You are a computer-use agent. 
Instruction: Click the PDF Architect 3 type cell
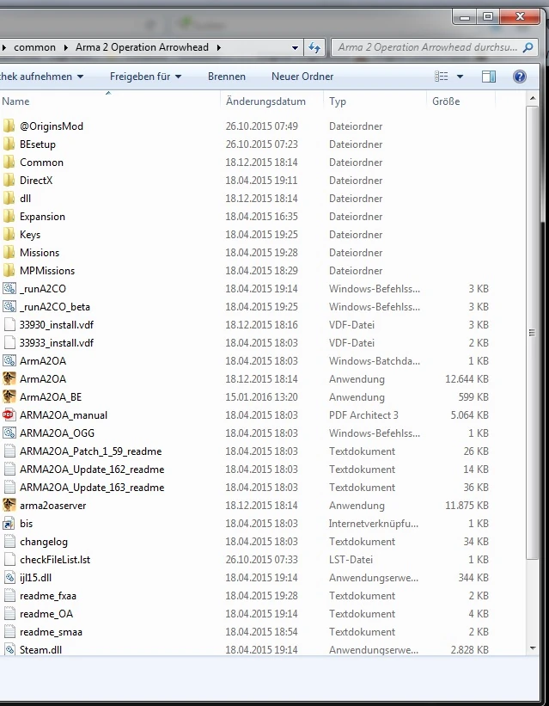click(363, 414)
